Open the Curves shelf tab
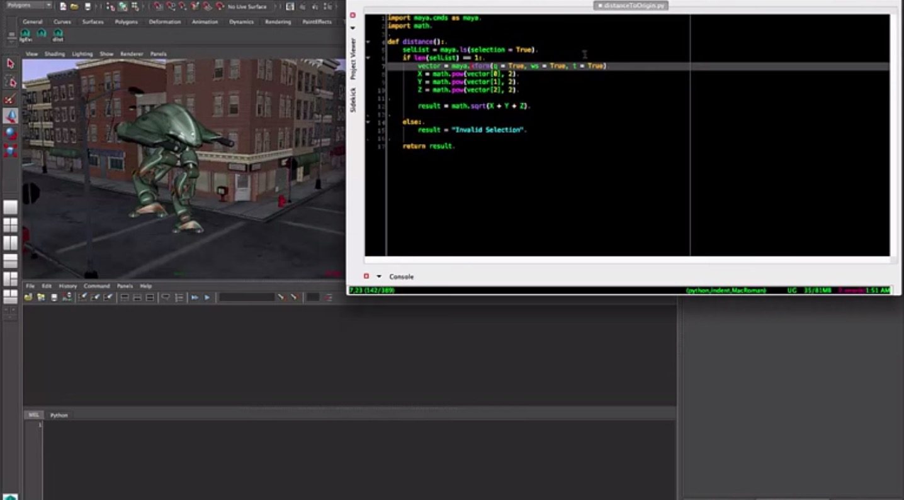 pyautogui.click(x=62, y=21)
